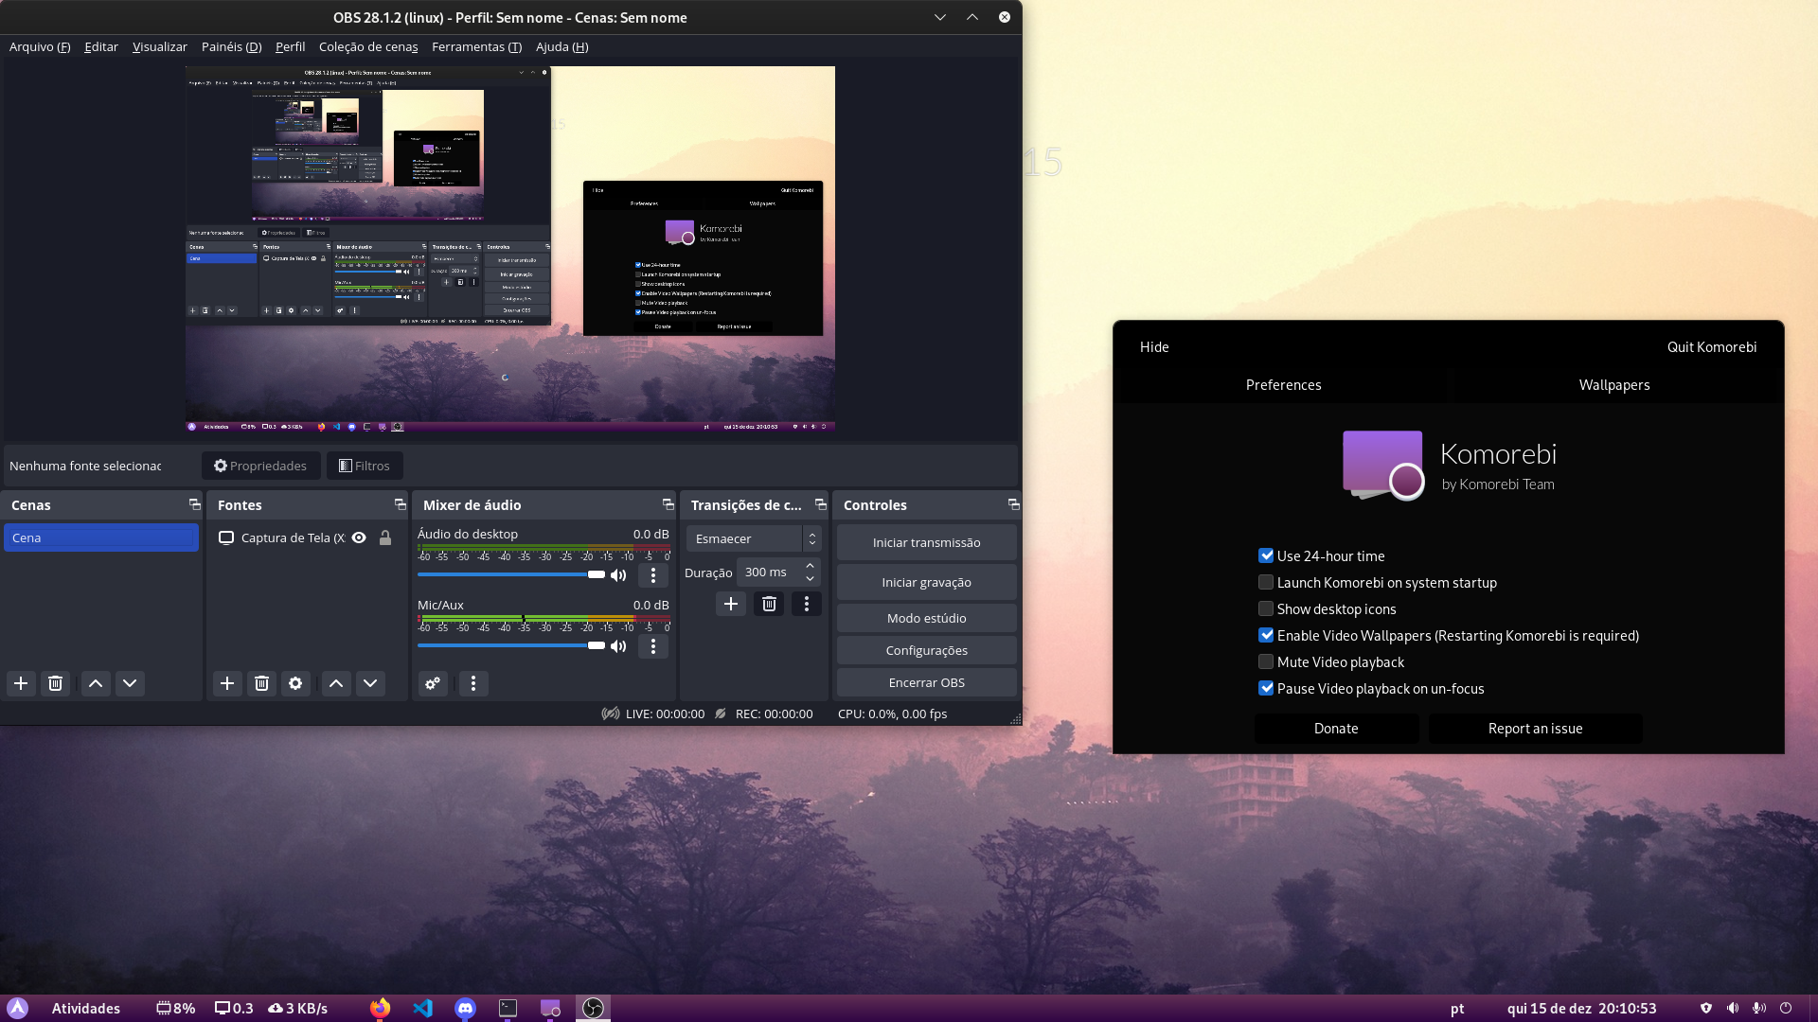Open audio mixer bottom three-dot menu

click(x=473, y=683)
